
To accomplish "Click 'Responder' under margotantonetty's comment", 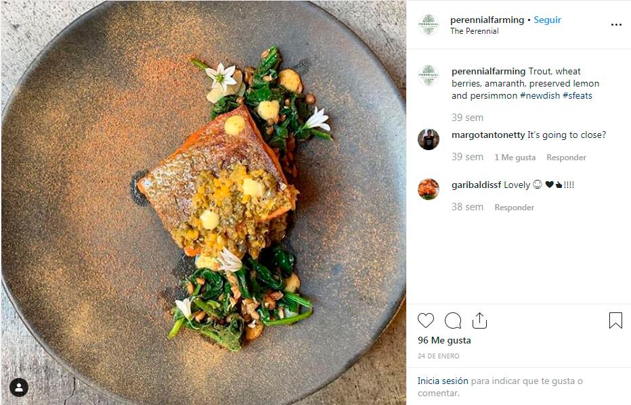I will tap(566, 157).
